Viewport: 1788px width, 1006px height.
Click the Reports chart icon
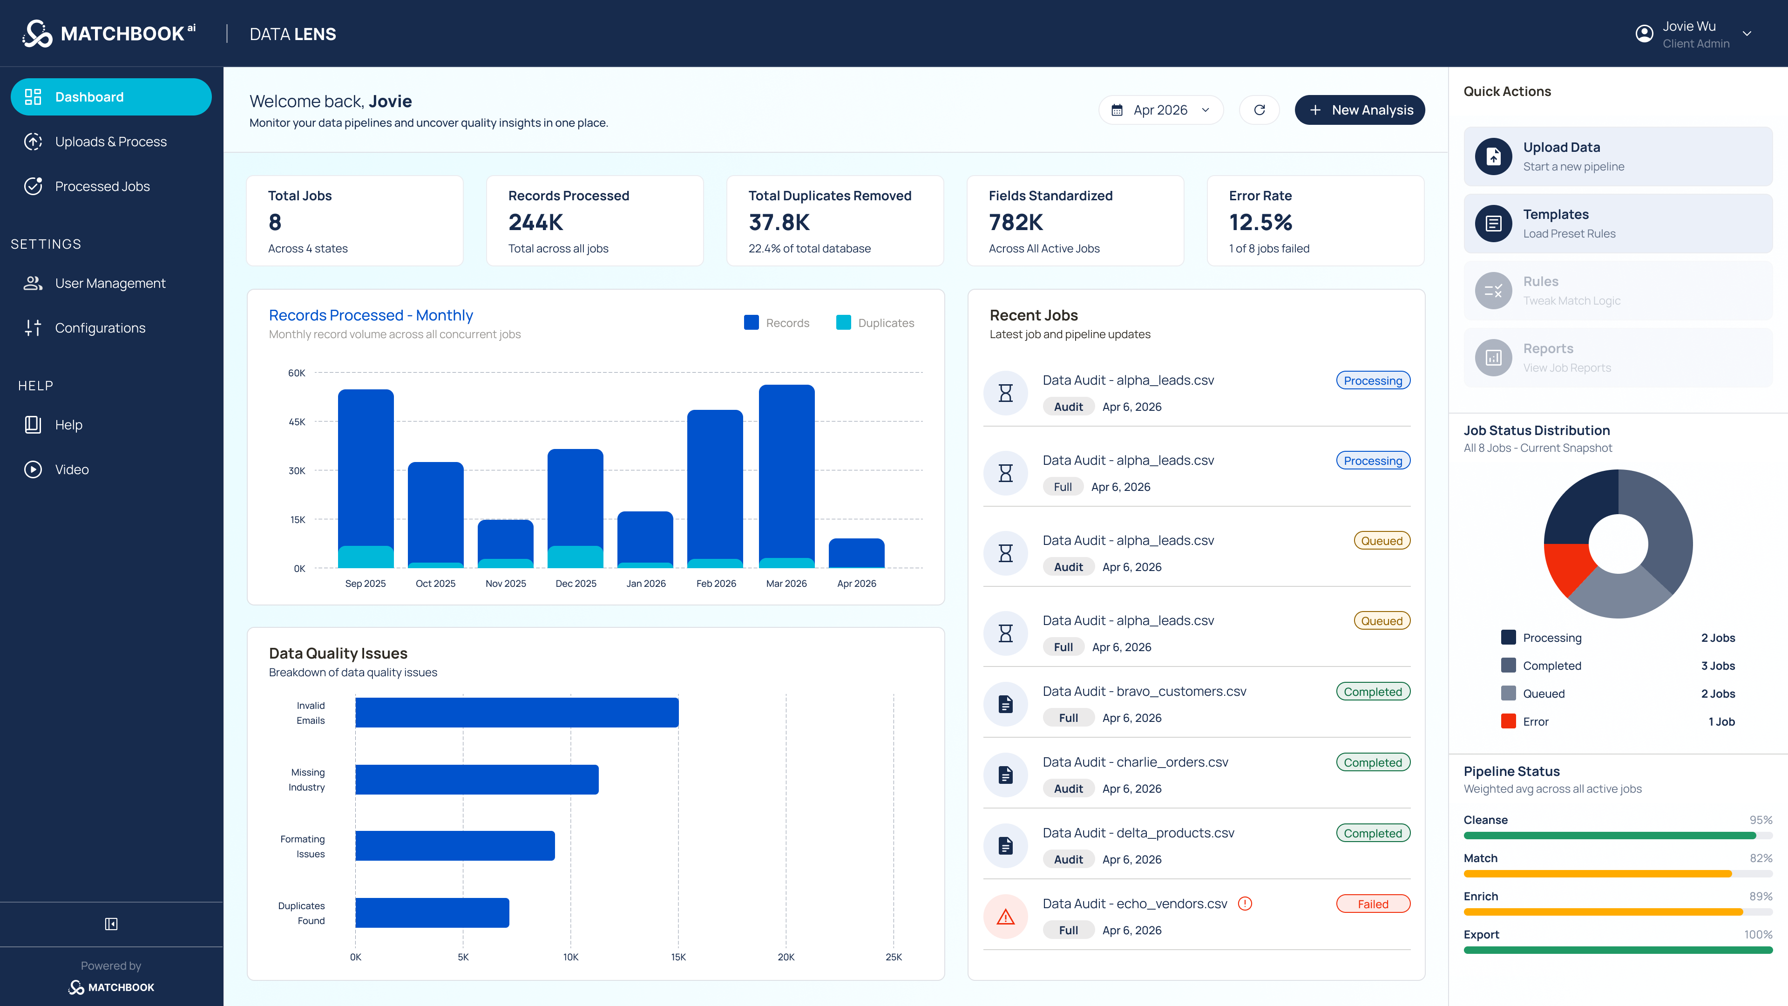pos(1494,358)
